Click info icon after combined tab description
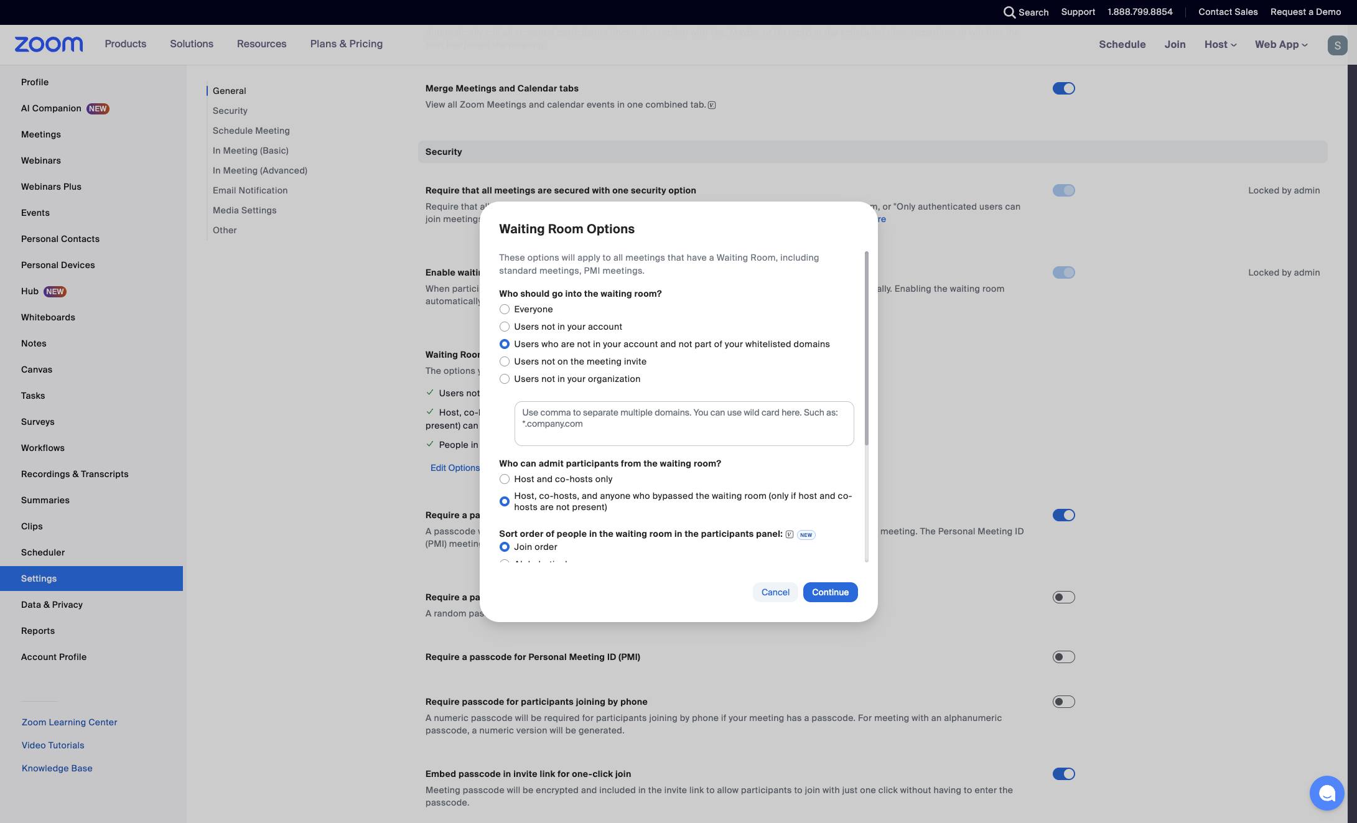Viewport: 1357px width, 823px height. click(x=712, y=105)
